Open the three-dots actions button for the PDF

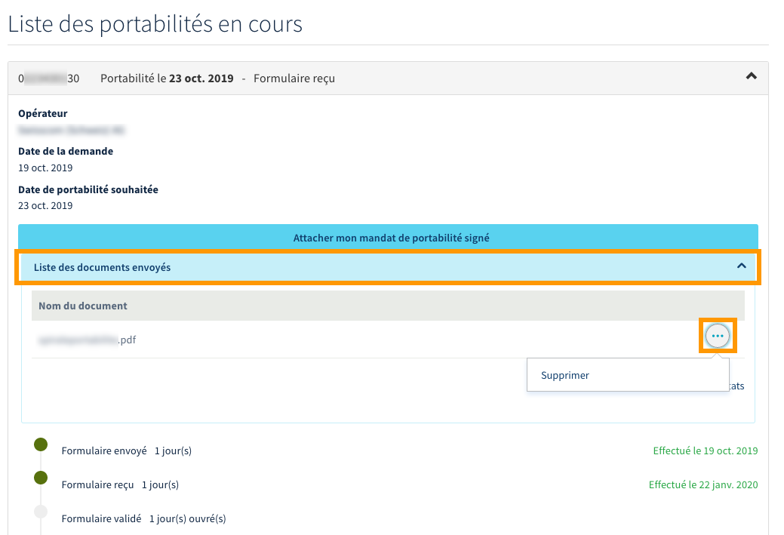717,336
